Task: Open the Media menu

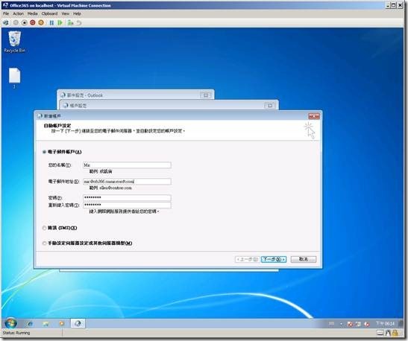Action: pos(33,13)
